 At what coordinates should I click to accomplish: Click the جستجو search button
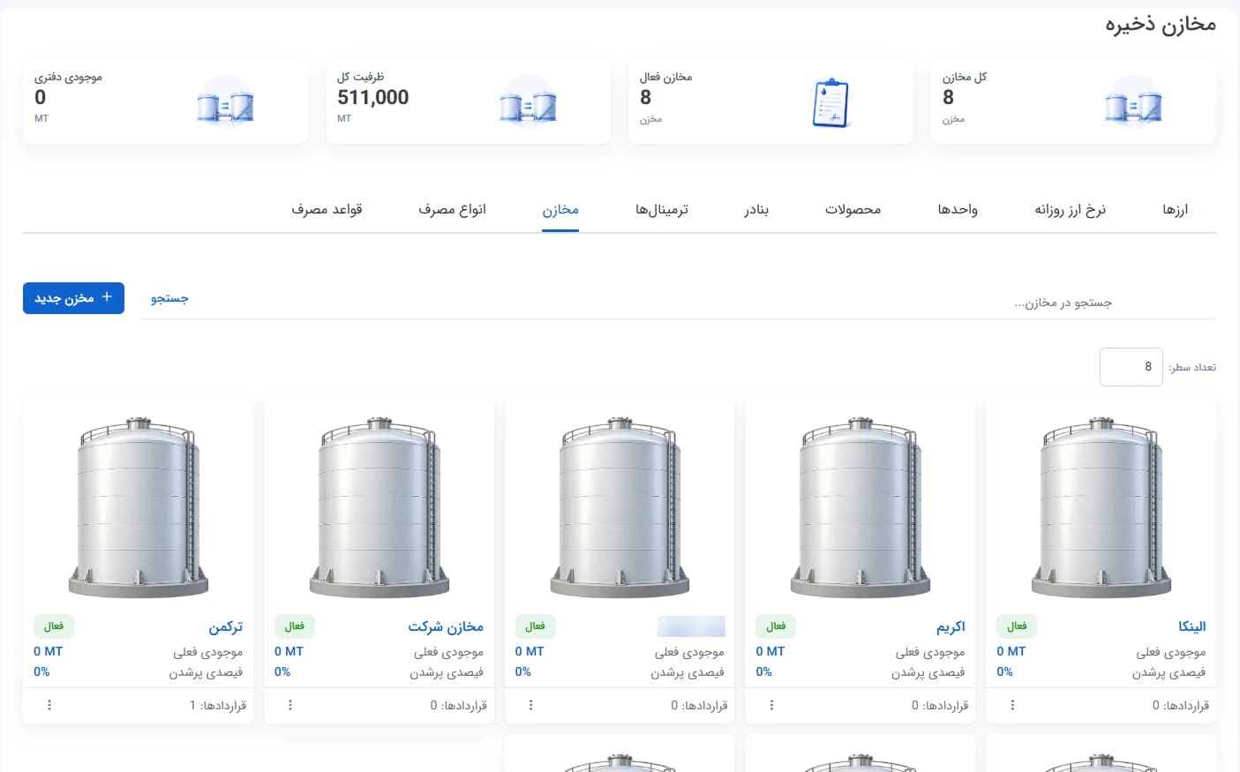169,298
